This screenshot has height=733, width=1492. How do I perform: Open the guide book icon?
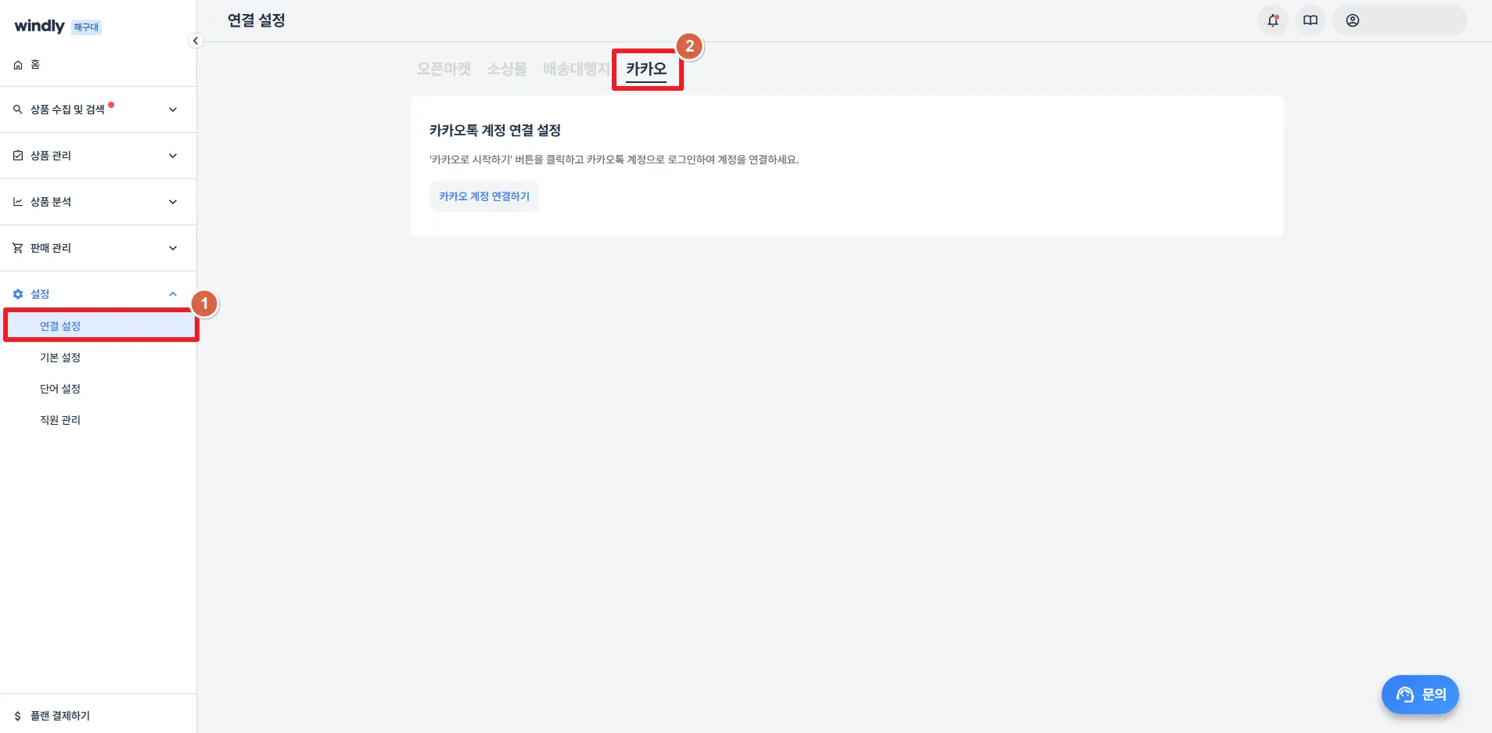[x=1310, y=20]
